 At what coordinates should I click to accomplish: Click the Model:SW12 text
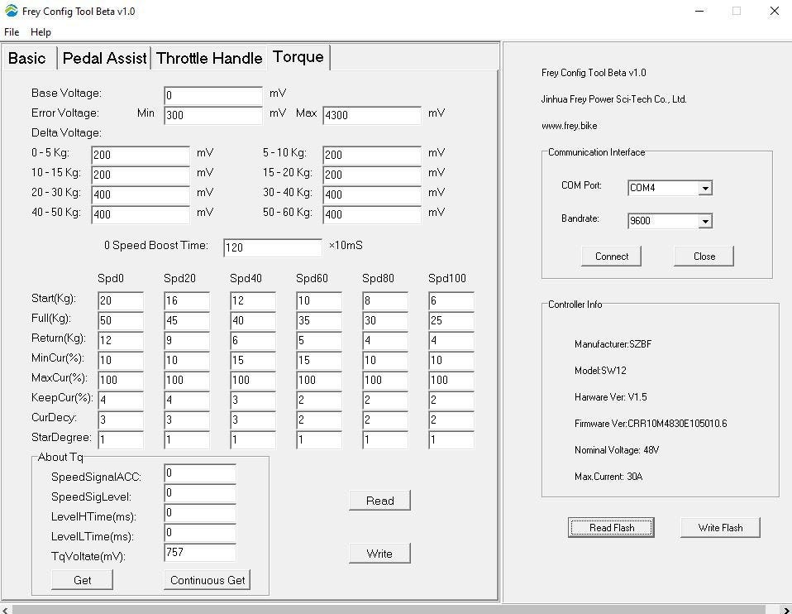pyautogui.click(x=600, y=371)
